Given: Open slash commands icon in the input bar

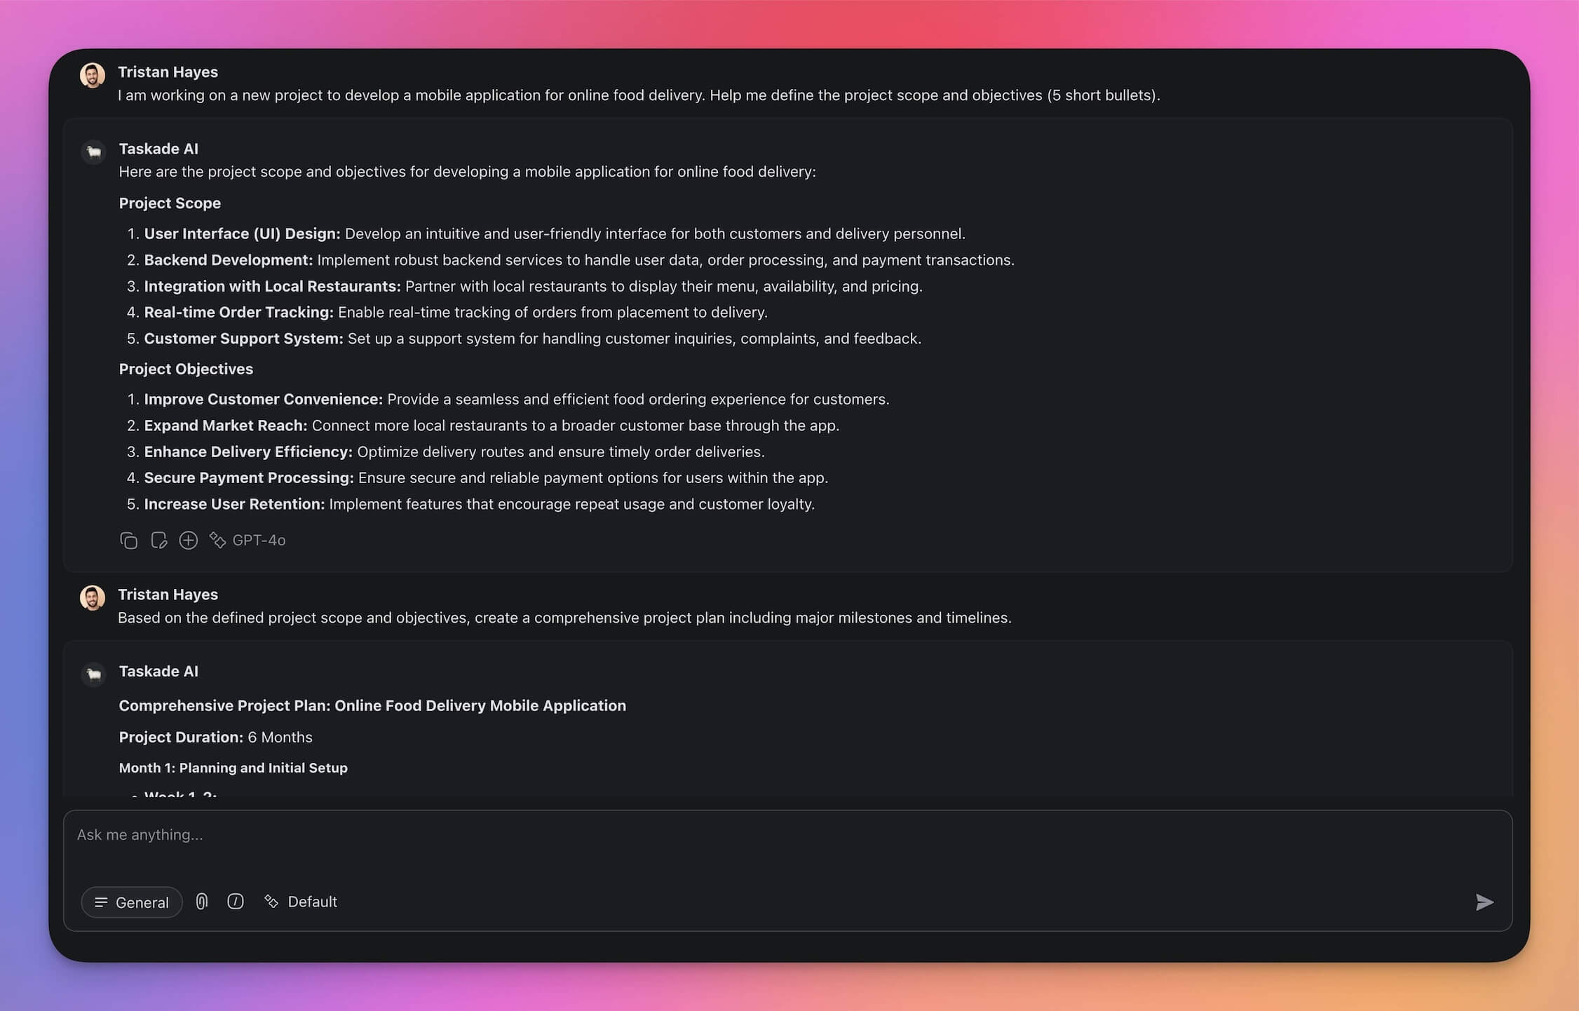Looking at the screenshot, I should (236, 902).
